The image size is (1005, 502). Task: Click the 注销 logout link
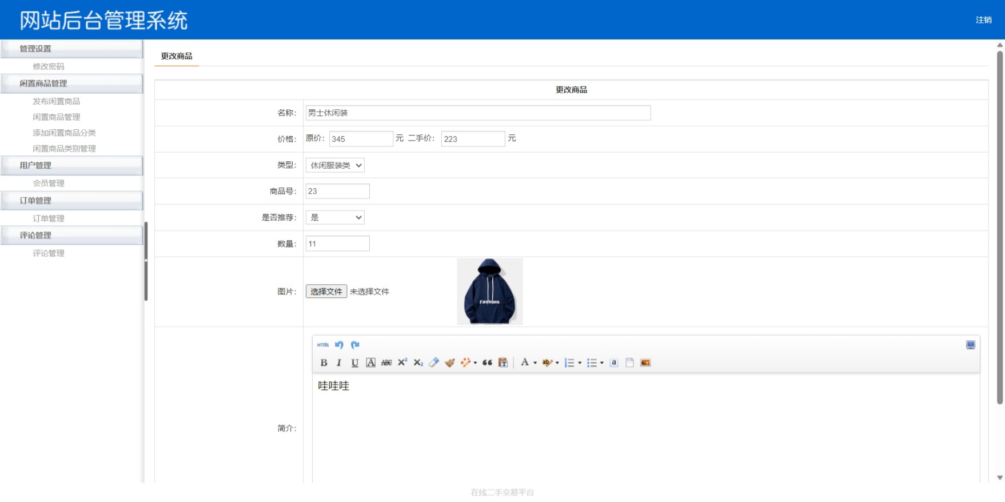point(983,20)
